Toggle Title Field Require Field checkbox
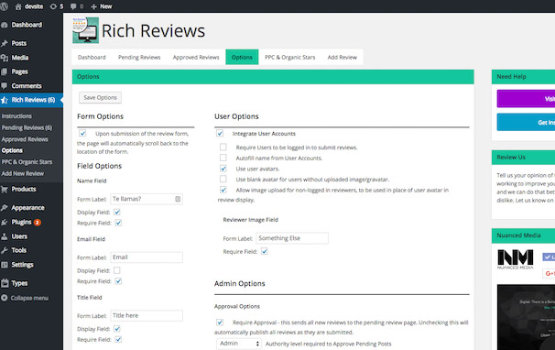The height and width of the screenshot is (350, 555). 118,339
